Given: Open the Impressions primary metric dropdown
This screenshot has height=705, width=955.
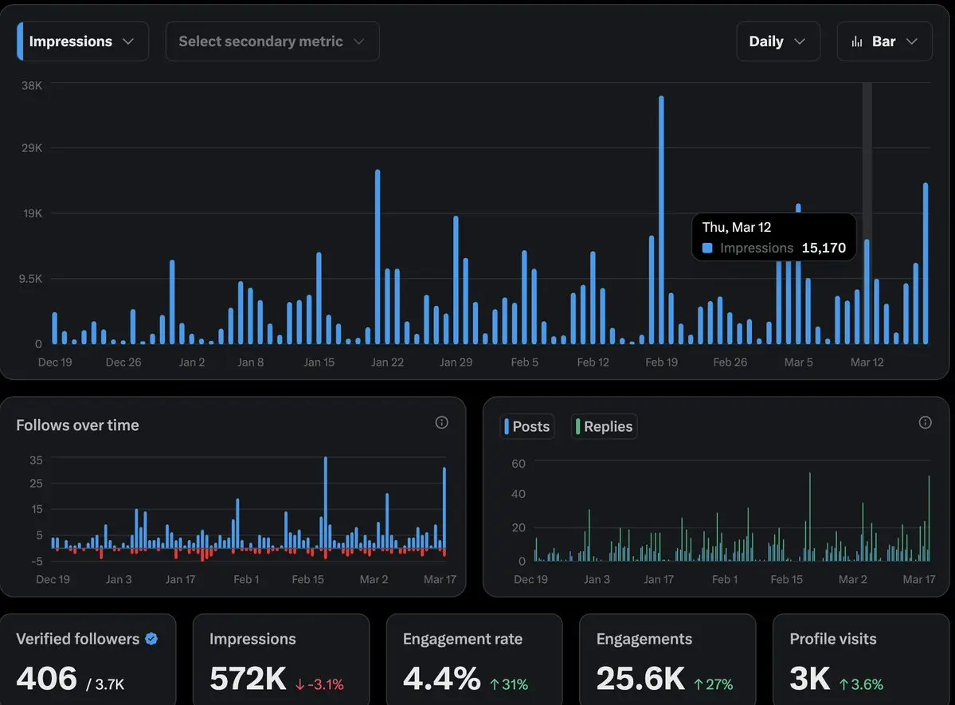Looking at the screenshot, I should coord(82,41).
